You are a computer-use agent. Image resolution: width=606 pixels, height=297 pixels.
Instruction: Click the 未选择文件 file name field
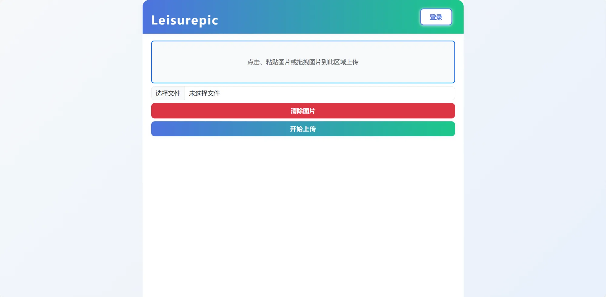pyautogui.click(x=320, y=93)
